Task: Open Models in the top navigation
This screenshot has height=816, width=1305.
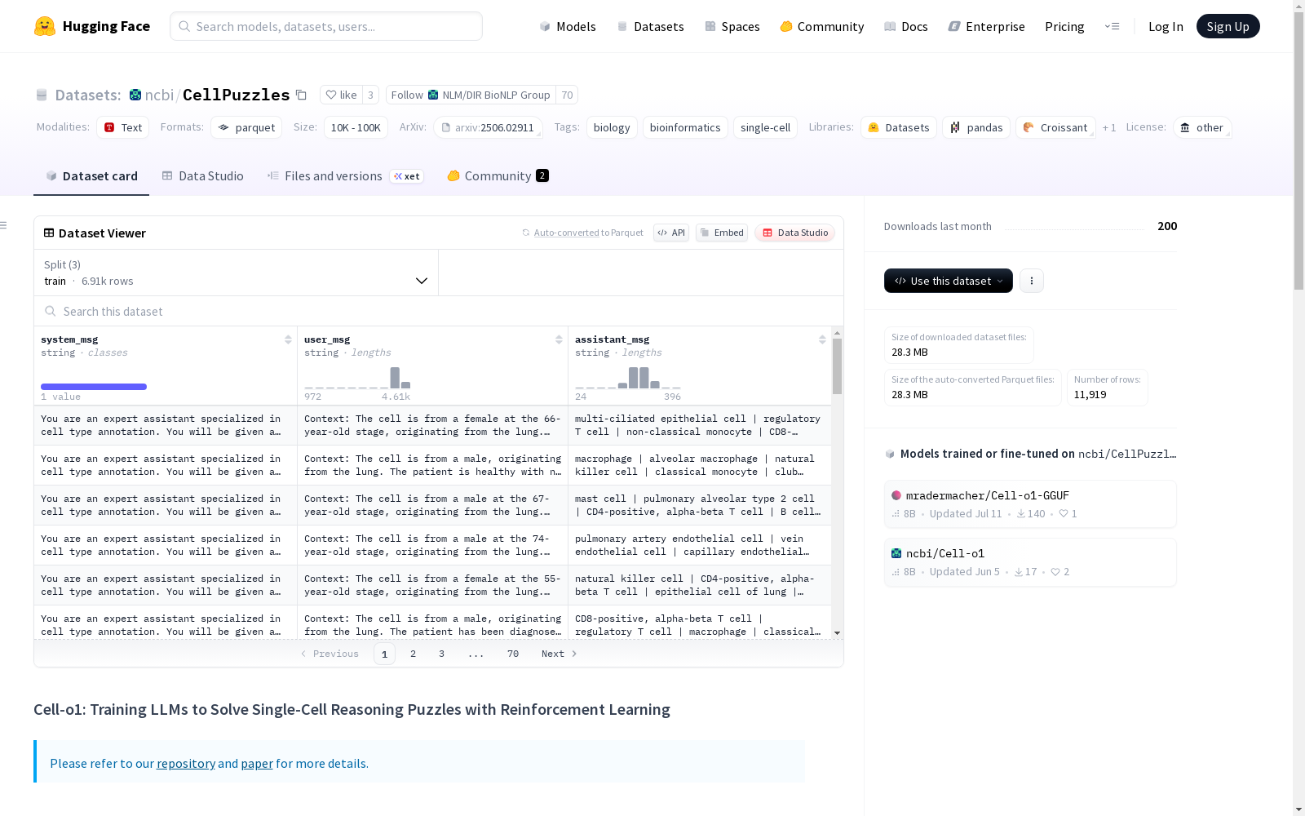Action: 568,26
